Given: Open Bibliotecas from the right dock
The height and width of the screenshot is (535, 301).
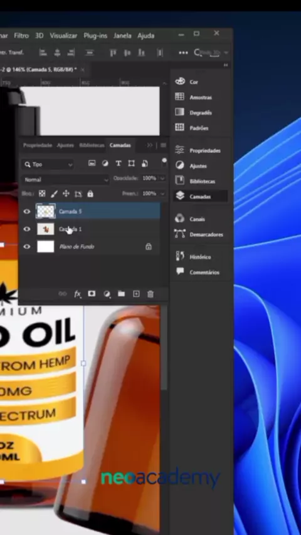Looking at the screenshot, I should [x=195, y=181].
